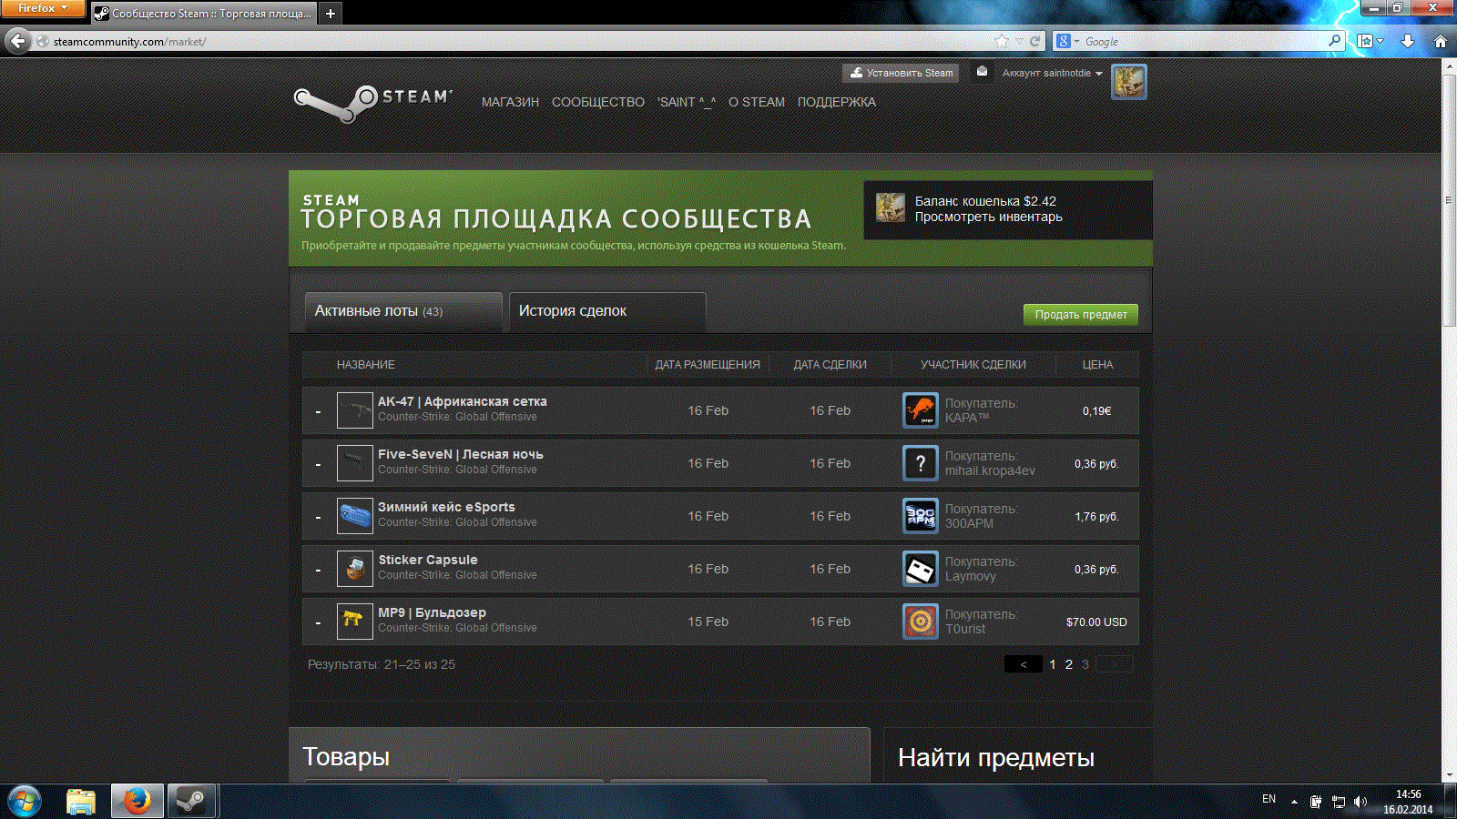The height and width of the screenshot is (819, 1457).
Task: Open a new tab with plus button
Action: pos(331,13)
